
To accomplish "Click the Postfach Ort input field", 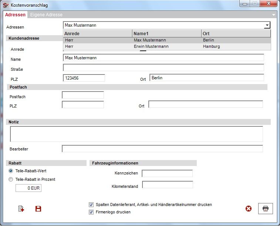I will [x=206, y=104].
